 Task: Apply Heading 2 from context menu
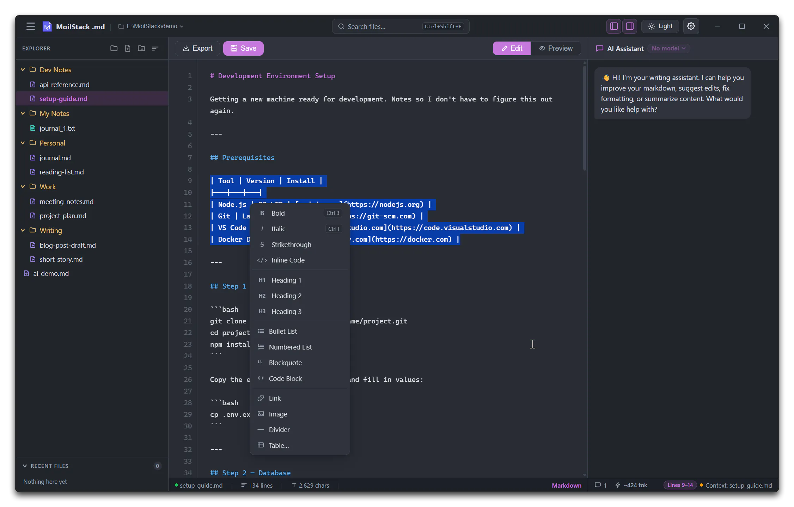(x=300, y=296)
